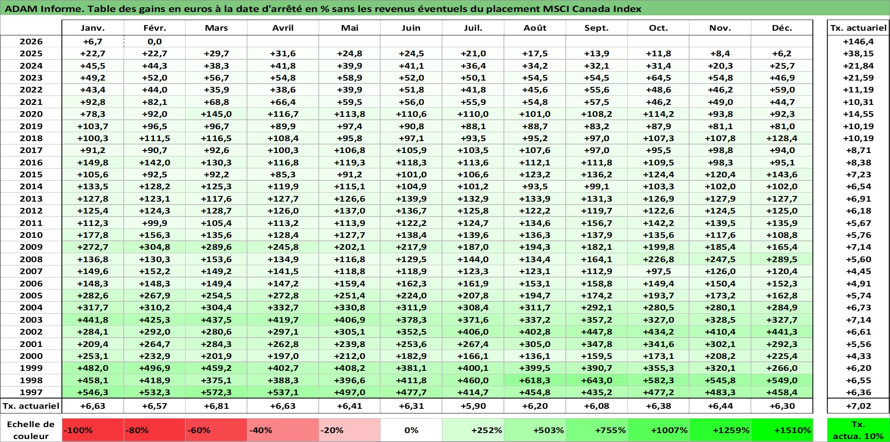Select the 'Tx. actuariel' bottom row label
The height and width of the screenshot is (442, 890).
pos(31,406)
